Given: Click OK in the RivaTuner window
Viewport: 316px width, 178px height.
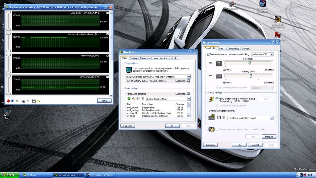Looking at the screenshot, I should 173,126.
